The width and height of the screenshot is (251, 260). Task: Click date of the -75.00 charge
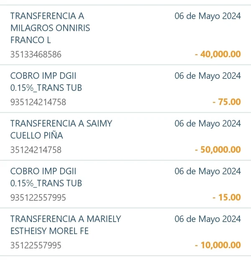207,76
